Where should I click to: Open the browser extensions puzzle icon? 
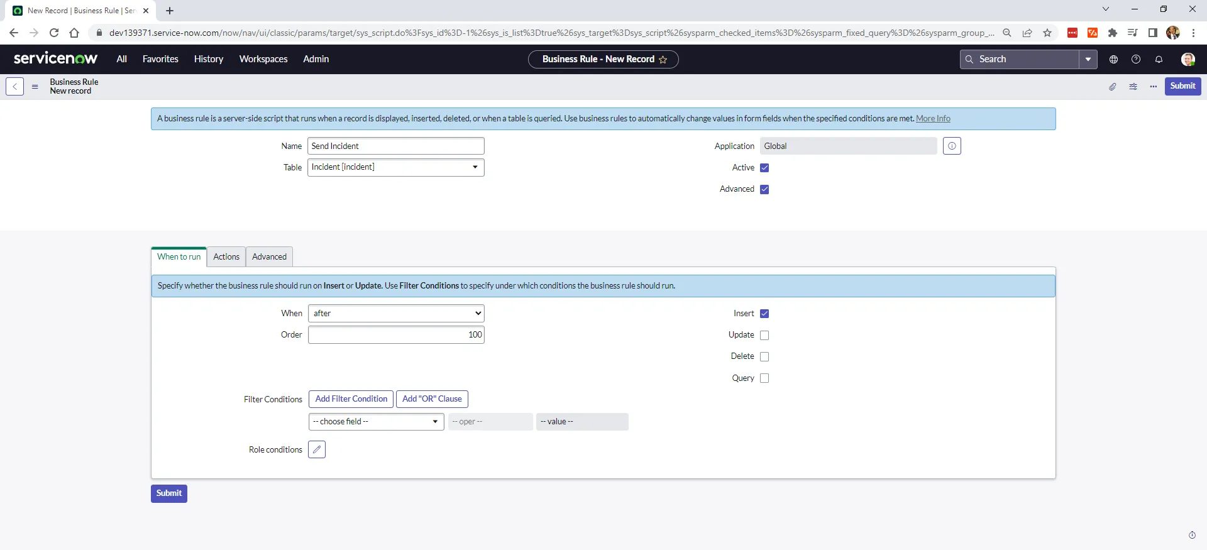[1113, 33]
